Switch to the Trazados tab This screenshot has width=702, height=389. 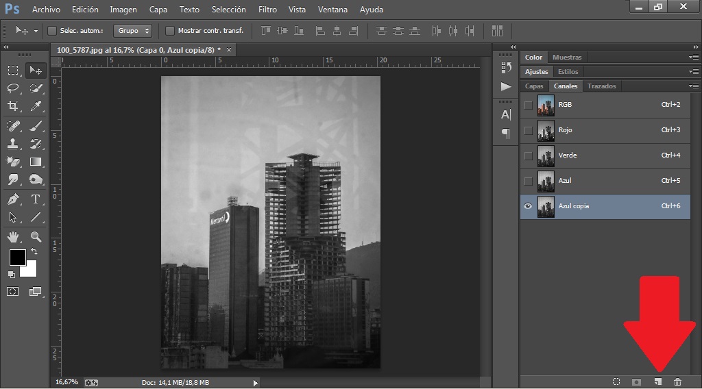602,86
